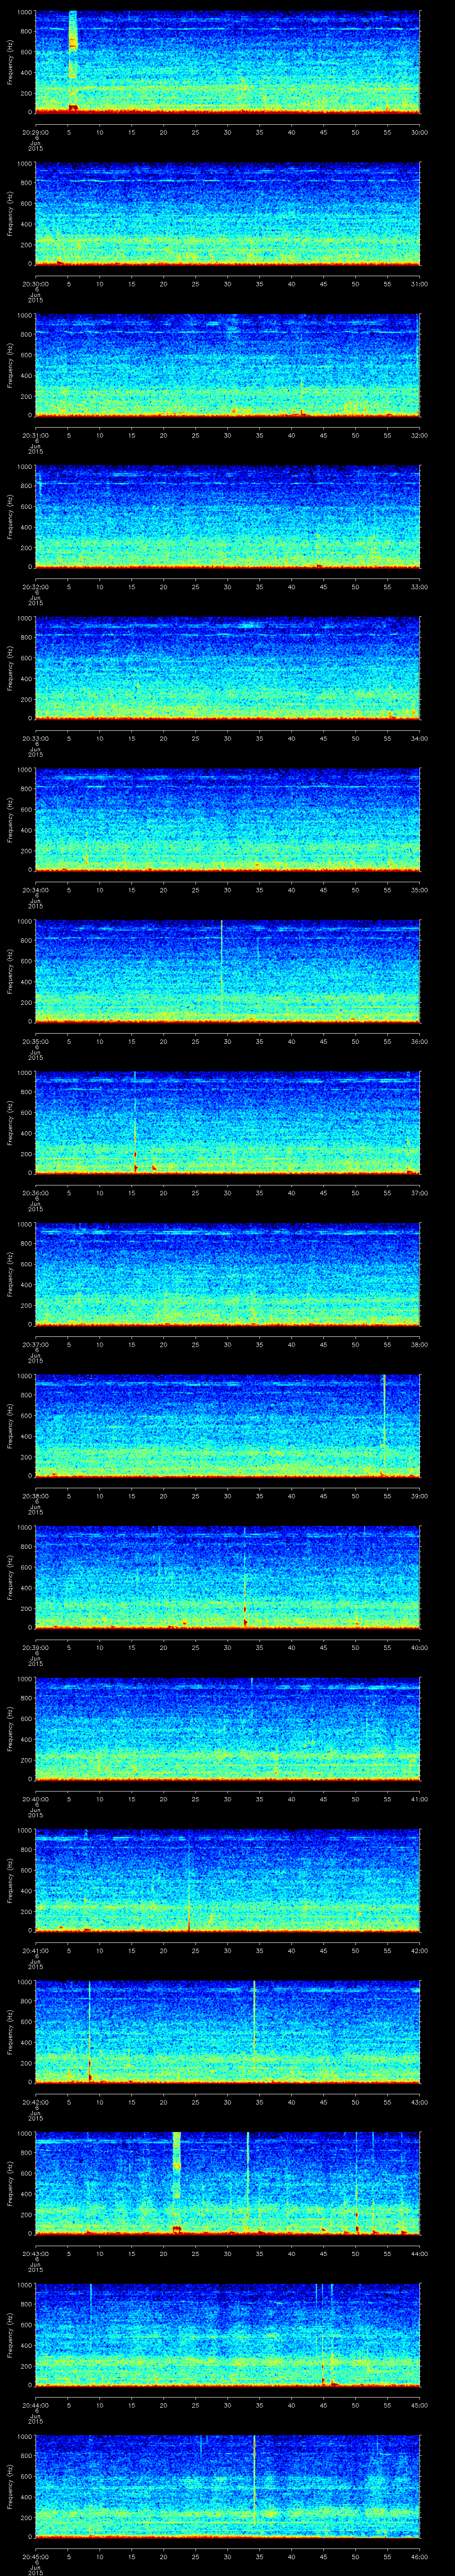Click the 20:37:00 time axis label

pyautogui.click(x=35, y=1344)
